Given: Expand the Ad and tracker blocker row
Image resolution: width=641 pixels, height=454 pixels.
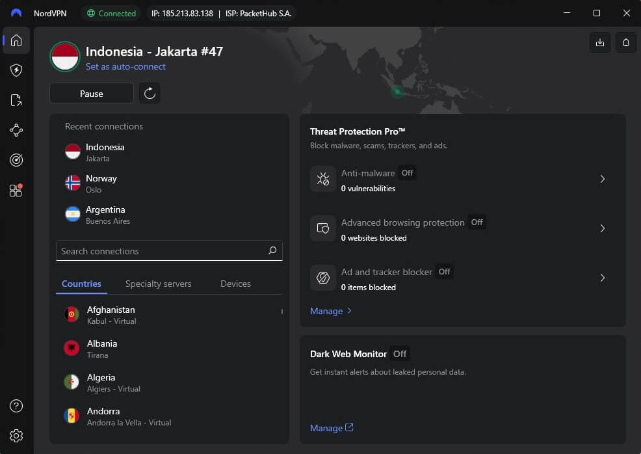Looking at the screenshot, I should point(602,278).
